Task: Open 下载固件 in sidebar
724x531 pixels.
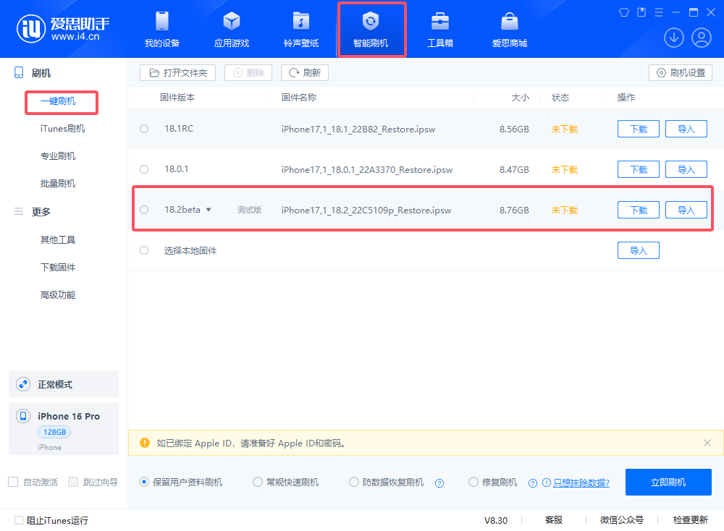Action: pyautogui.click(x=58, y=268)
